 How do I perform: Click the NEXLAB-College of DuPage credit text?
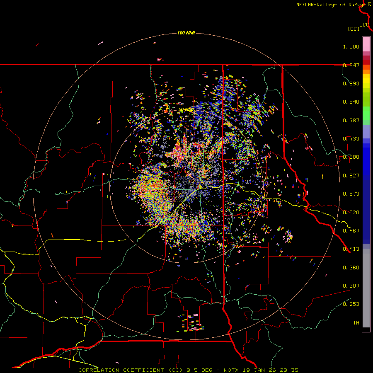[x=331, y=5]
